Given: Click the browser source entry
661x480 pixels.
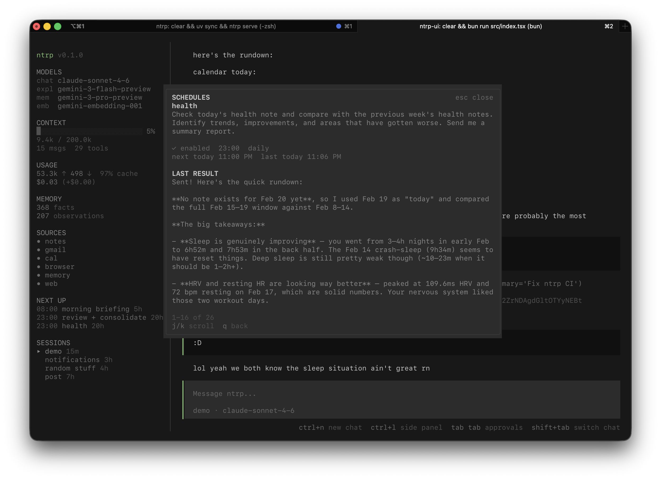Looking at the screenshot, I should point(59,267).
